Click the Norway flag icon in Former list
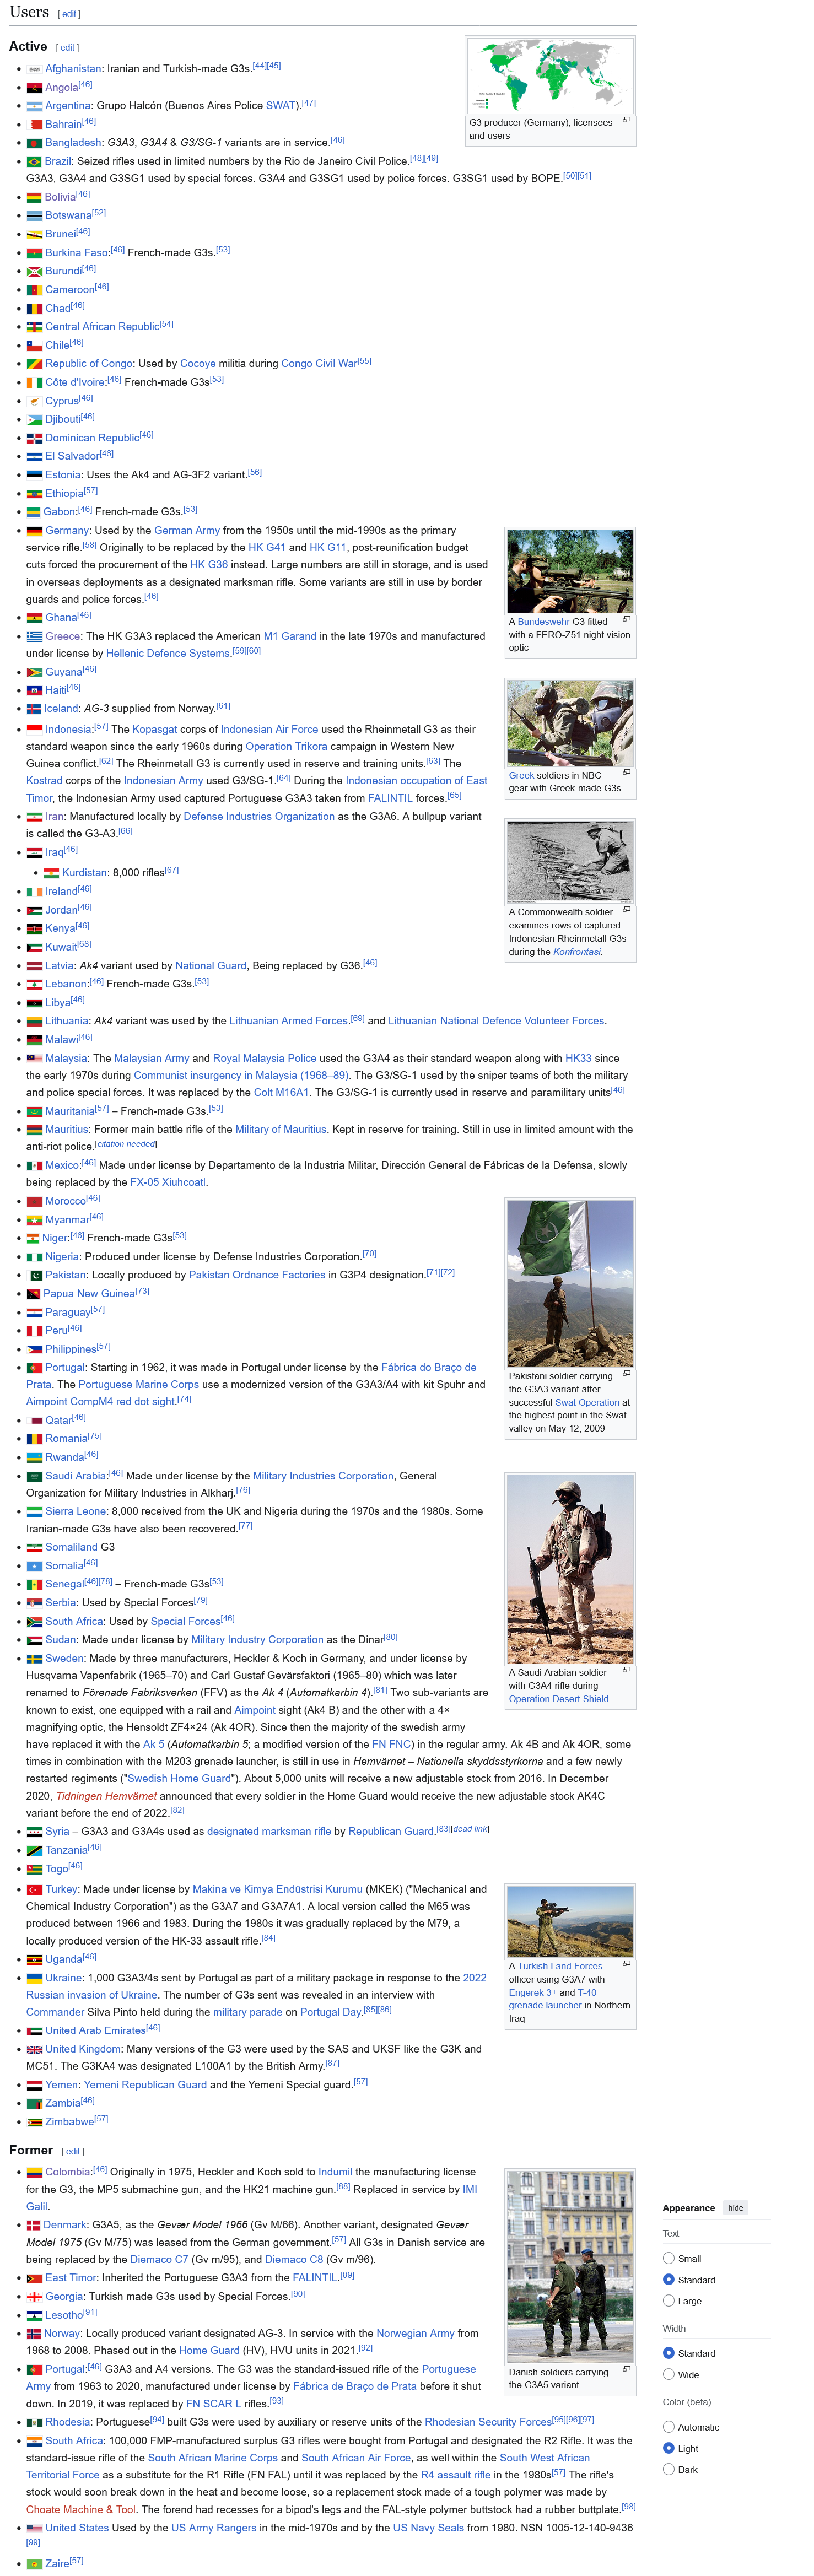 (34, 2334)
